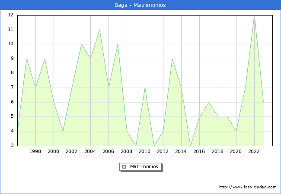This screenshot has width=281, height=194.
Task: Click the 2016 x-axis label
Action: pyautogui.click(x=199, y=151)
